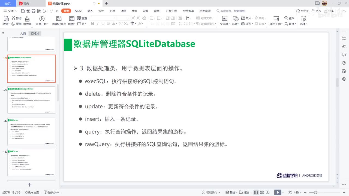Expand the 版式 layout dropdown

tap(72, 24)
